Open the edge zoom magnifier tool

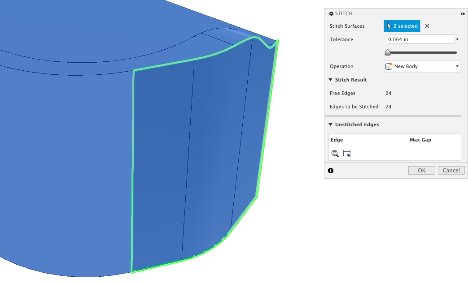[x=335, y=153]
